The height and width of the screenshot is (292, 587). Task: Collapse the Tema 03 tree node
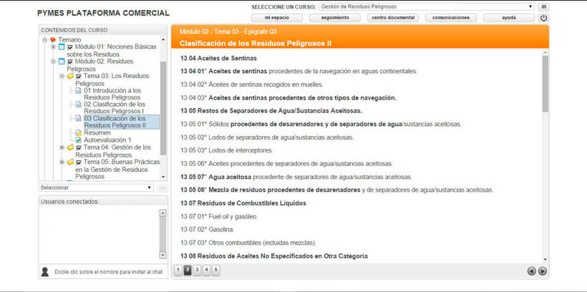[x=62, y=76]
